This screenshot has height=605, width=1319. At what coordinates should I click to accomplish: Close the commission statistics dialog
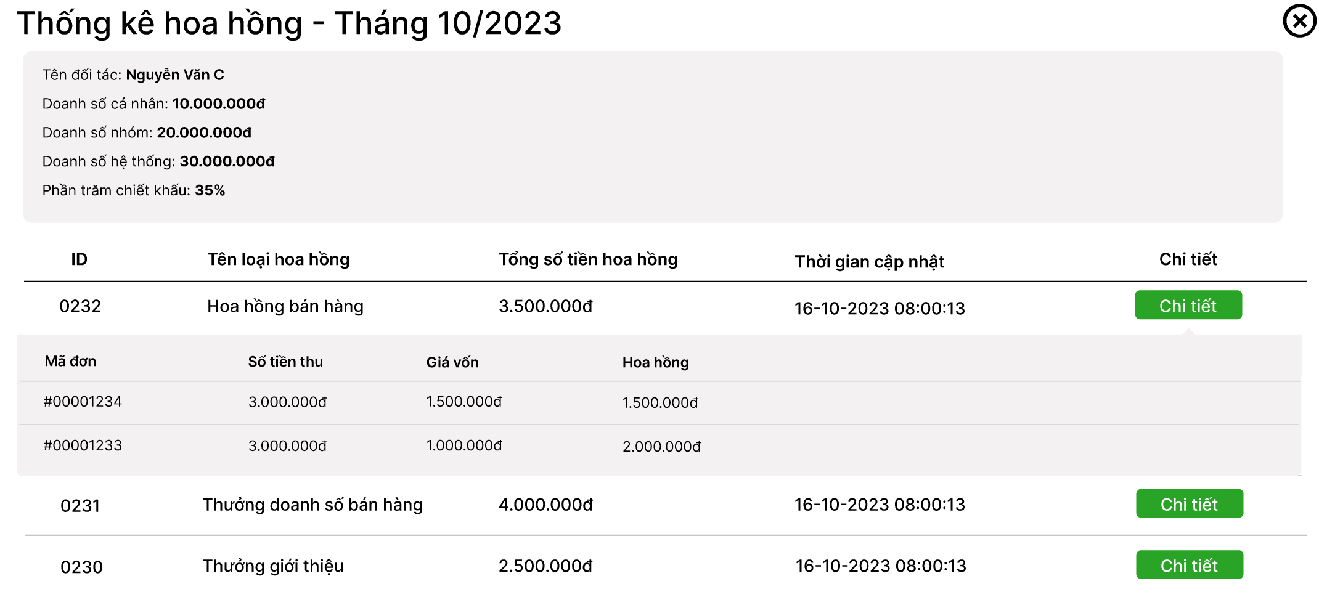[x=1299, y=22]
